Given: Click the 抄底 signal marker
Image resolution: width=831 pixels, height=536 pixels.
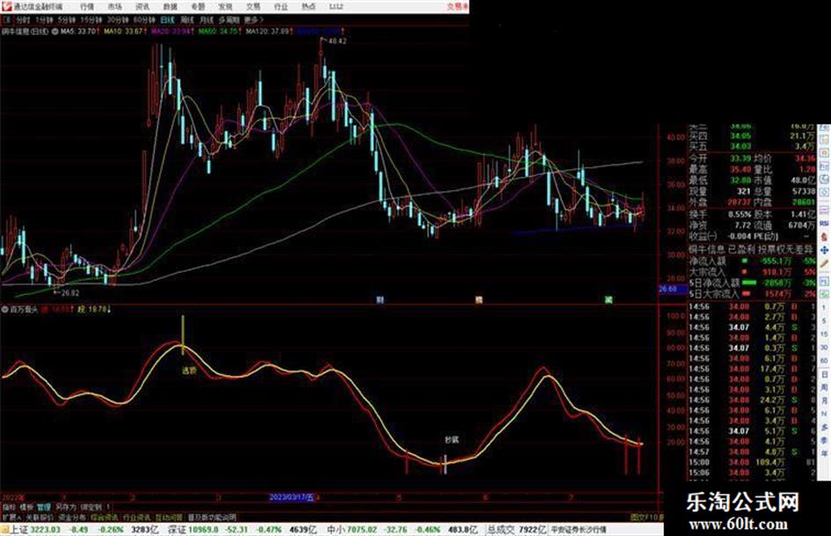Looking at the screenshot, I should 451,439.
